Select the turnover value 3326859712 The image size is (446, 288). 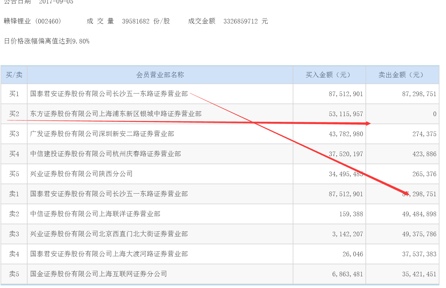click(x=241, y=21)
